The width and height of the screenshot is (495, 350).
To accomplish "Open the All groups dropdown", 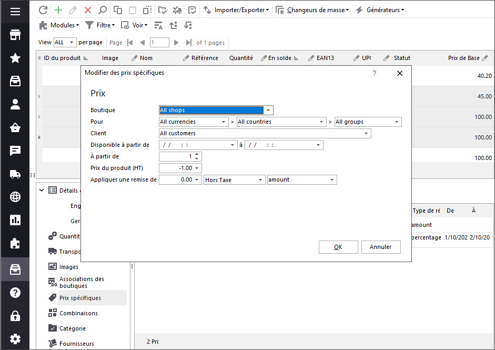I will (397, 122).
